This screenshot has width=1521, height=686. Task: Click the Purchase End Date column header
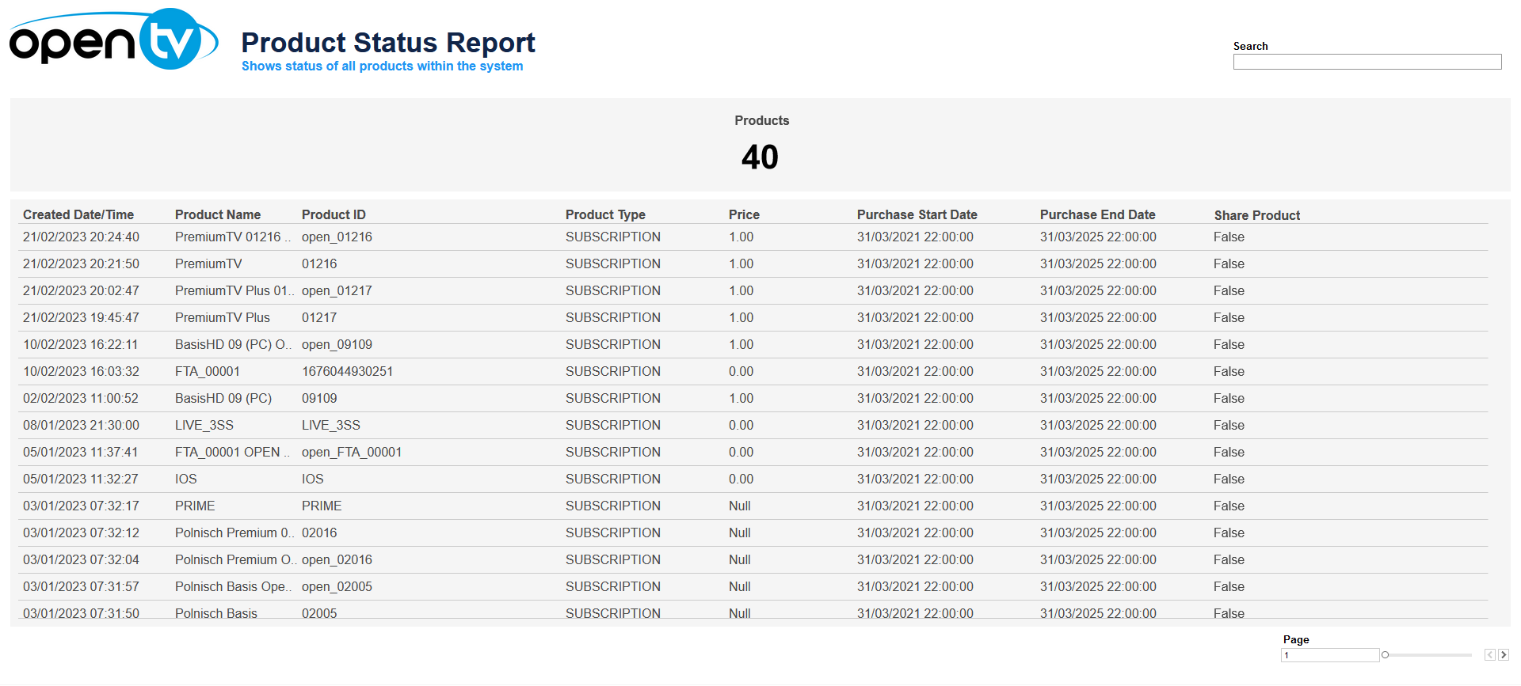pyautogui.click(x=1097, y=214)
